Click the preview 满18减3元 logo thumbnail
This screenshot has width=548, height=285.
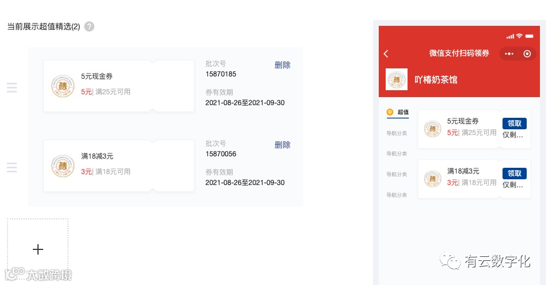pyautogui.click(x=433, y=179)
